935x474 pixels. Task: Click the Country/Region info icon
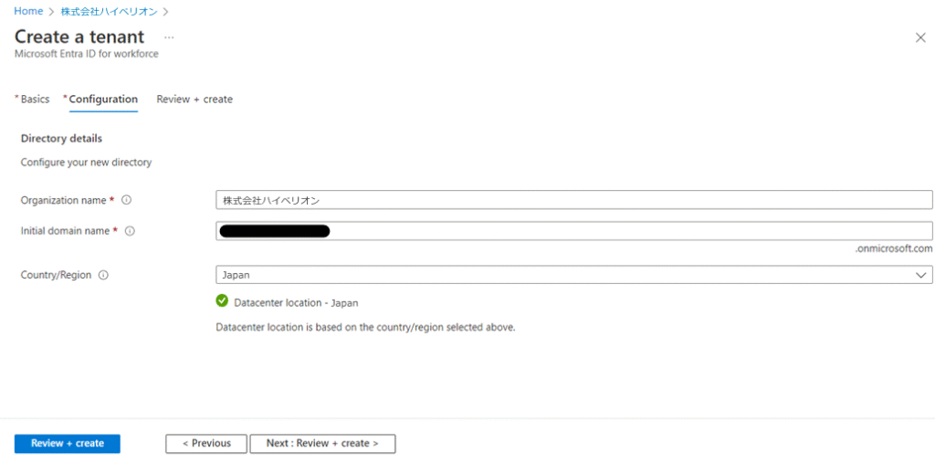(103, 275)
